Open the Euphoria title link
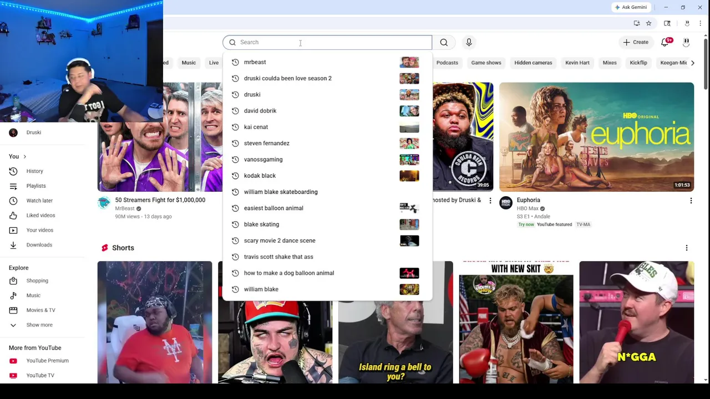Screen dimensions: 710x399 tap(528, 200)
